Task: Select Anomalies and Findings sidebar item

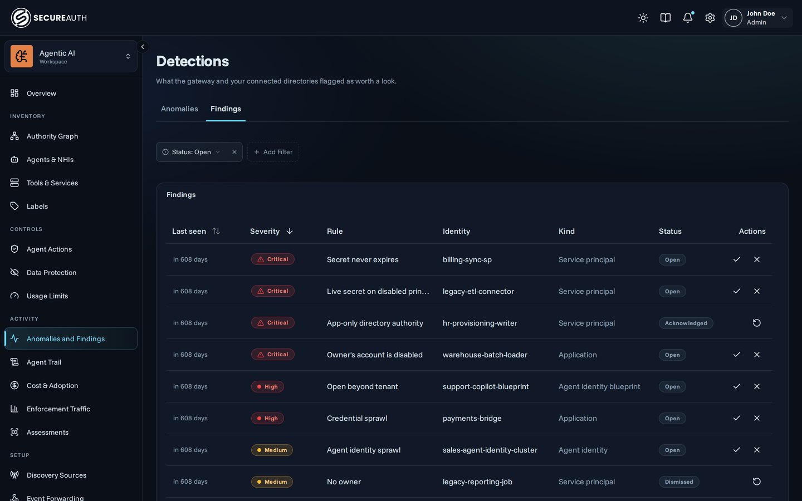Action: (x=71, y=338)
